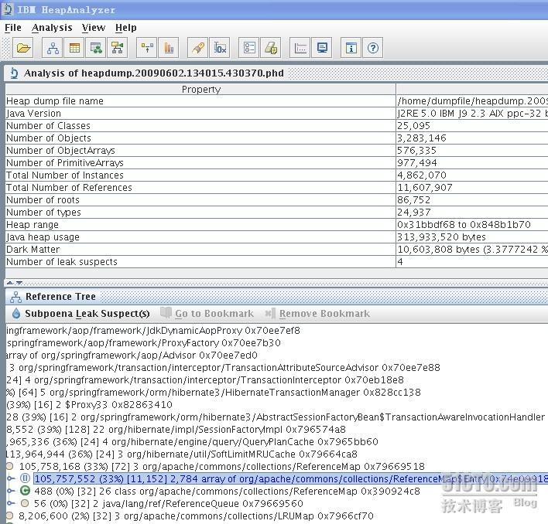
Task: Click the options list toolbar icon
Action: tap(248, 48)
